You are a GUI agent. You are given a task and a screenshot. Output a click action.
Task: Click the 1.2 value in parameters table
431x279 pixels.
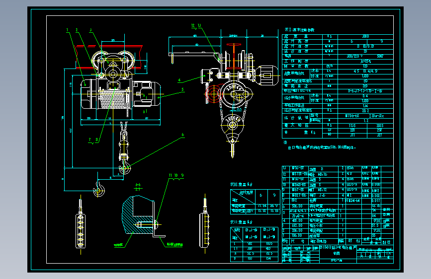[366, 121]
